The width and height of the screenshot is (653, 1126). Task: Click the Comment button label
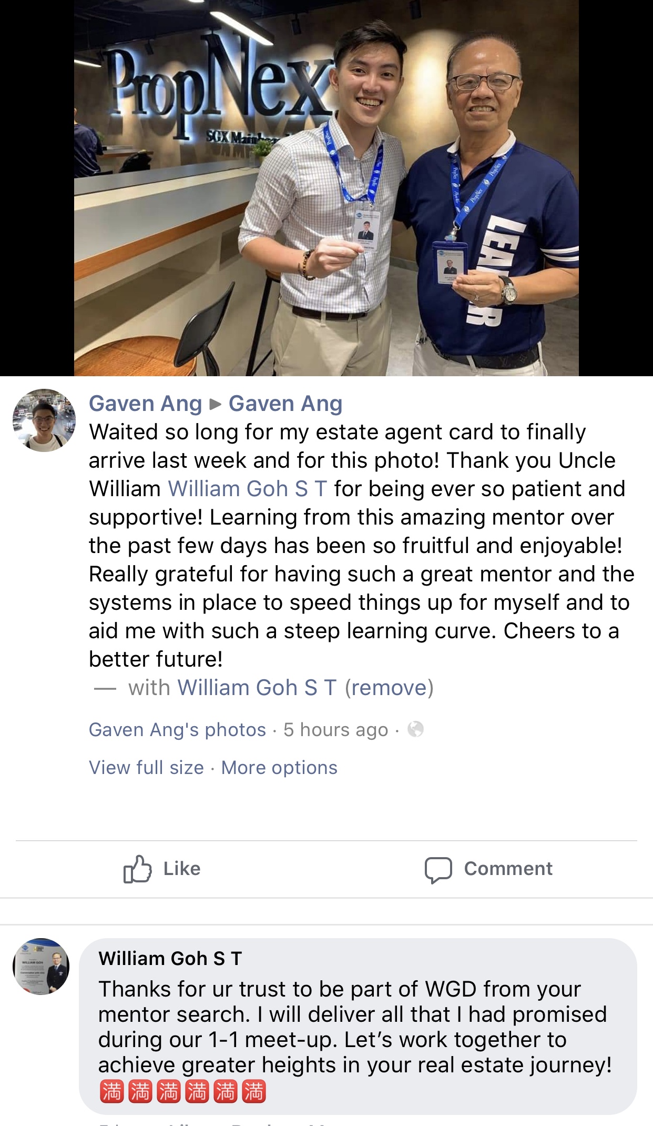(x=508, y=869)
